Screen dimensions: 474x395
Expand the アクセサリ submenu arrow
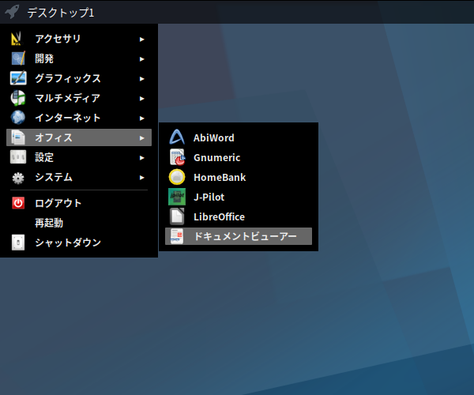tap(141, 39)
